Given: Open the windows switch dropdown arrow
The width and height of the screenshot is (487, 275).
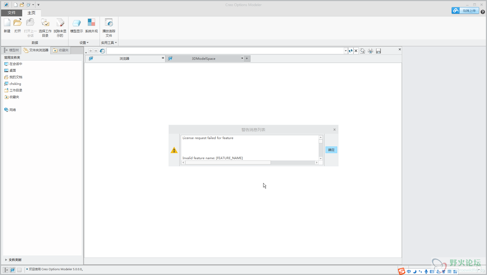Looking at the screenshot, I should click(33, 5).
